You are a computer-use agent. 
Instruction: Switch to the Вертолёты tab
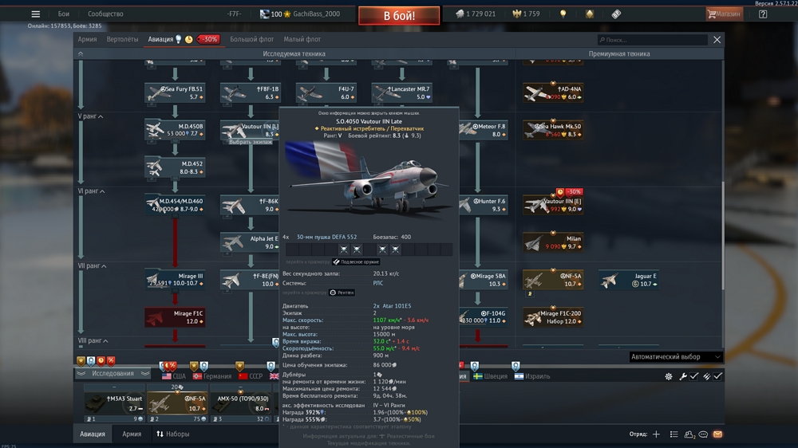pos(122,39)
